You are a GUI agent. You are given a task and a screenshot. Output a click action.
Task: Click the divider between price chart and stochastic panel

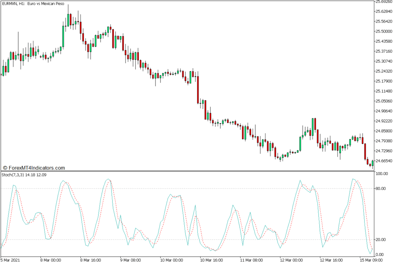click(187, 171)
